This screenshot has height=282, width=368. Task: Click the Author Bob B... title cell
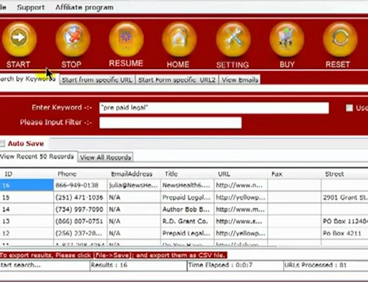[187, 209]
